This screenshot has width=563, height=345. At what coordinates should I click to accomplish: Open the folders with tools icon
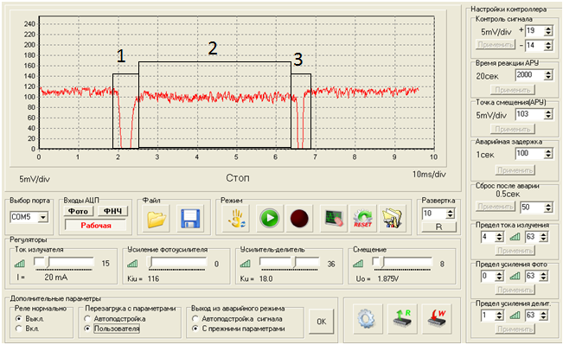click(393, 219)
